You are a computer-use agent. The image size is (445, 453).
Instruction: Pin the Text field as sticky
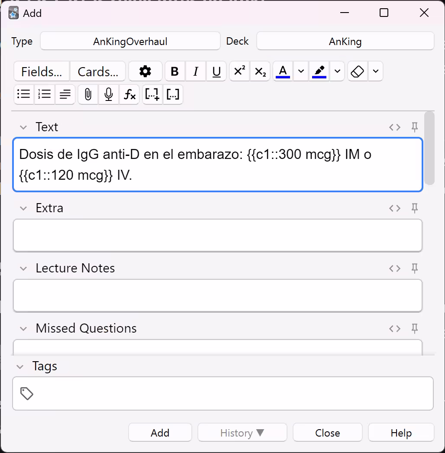click(x=414, y=127)
